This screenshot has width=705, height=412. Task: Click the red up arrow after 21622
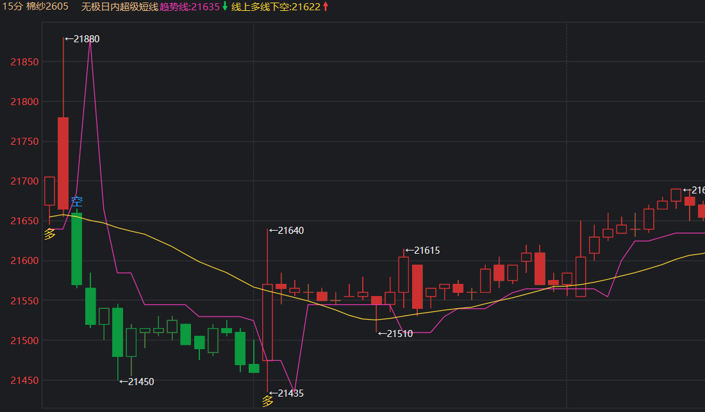(326, 7)
